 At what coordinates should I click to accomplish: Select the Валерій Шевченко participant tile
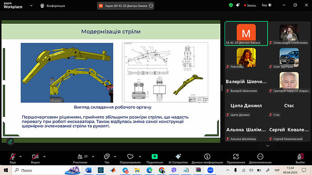click(246, 82)
